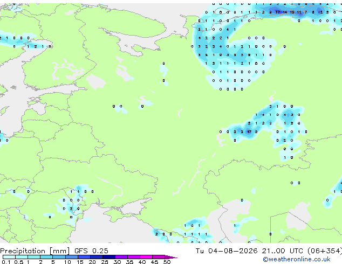
Task: Click the date 'Tu 04-08-2026' text
Action: [227, 251]
